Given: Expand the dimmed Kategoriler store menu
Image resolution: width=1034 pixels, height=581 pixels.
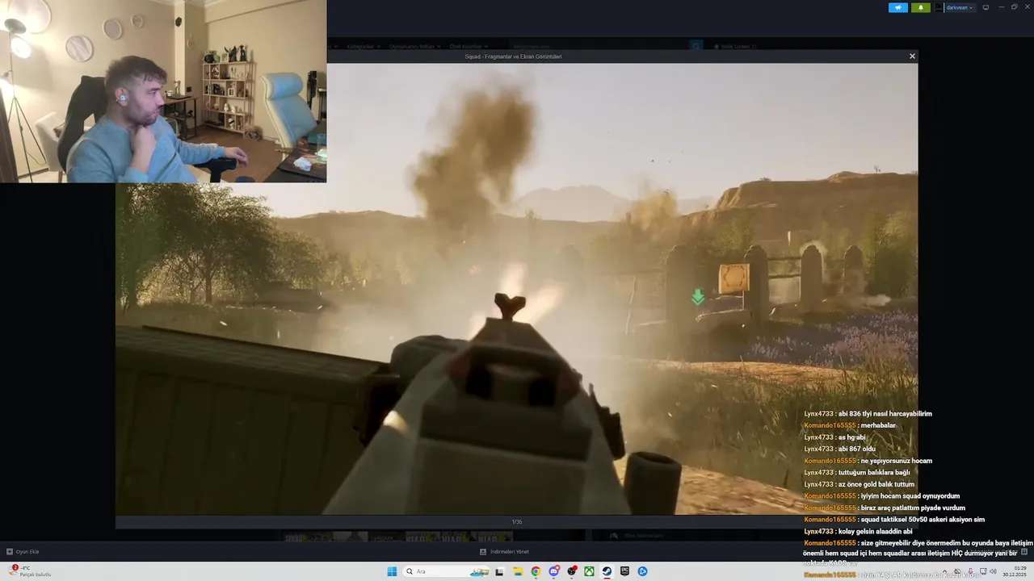Looking at the screenshot, I should tap(363, 46).
